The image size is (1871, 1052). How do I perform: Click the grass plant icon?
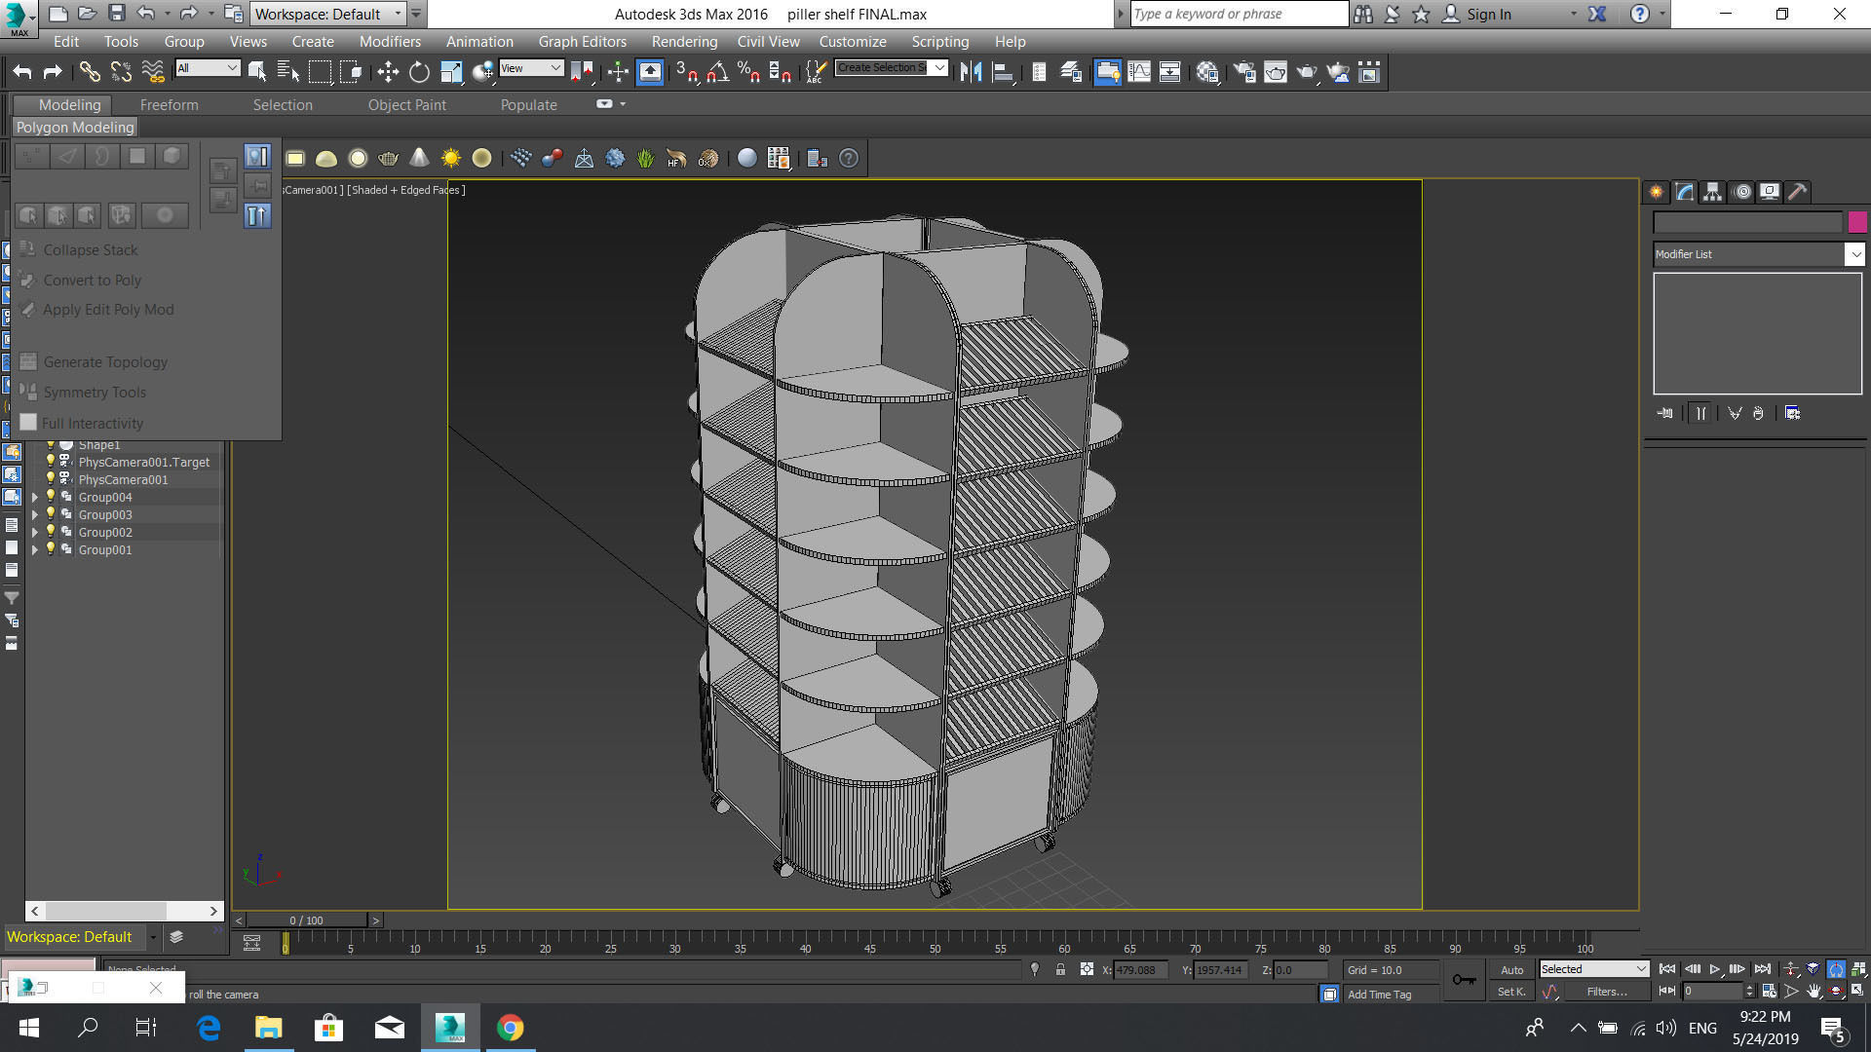coord(645,158)
